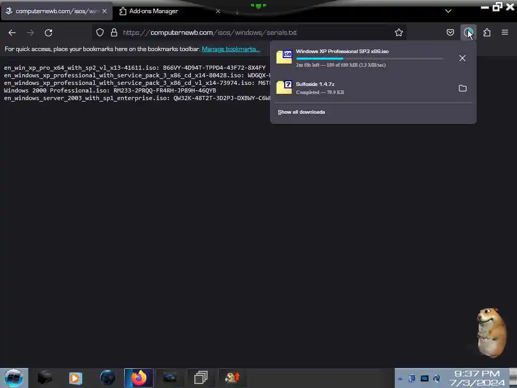Open the extensions puzzle icon

(487, 32)
